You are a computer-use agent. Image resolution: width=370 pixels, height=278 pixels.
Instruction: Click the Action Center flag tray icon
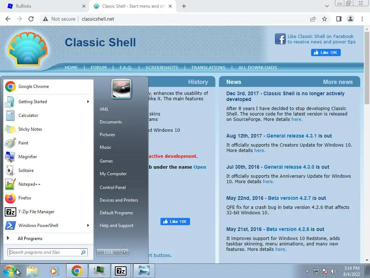(x=325, y=271)
